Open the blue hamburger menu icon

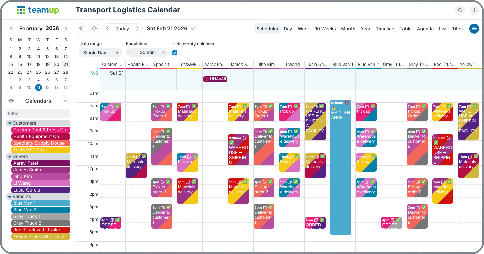[x=474, y=29]
